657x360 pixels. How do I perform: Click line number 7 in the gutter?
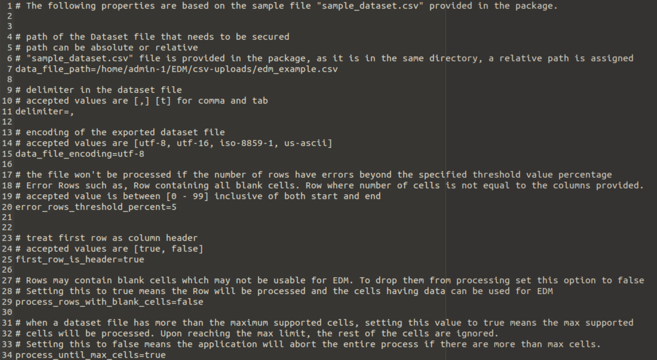tap(10, 69)
